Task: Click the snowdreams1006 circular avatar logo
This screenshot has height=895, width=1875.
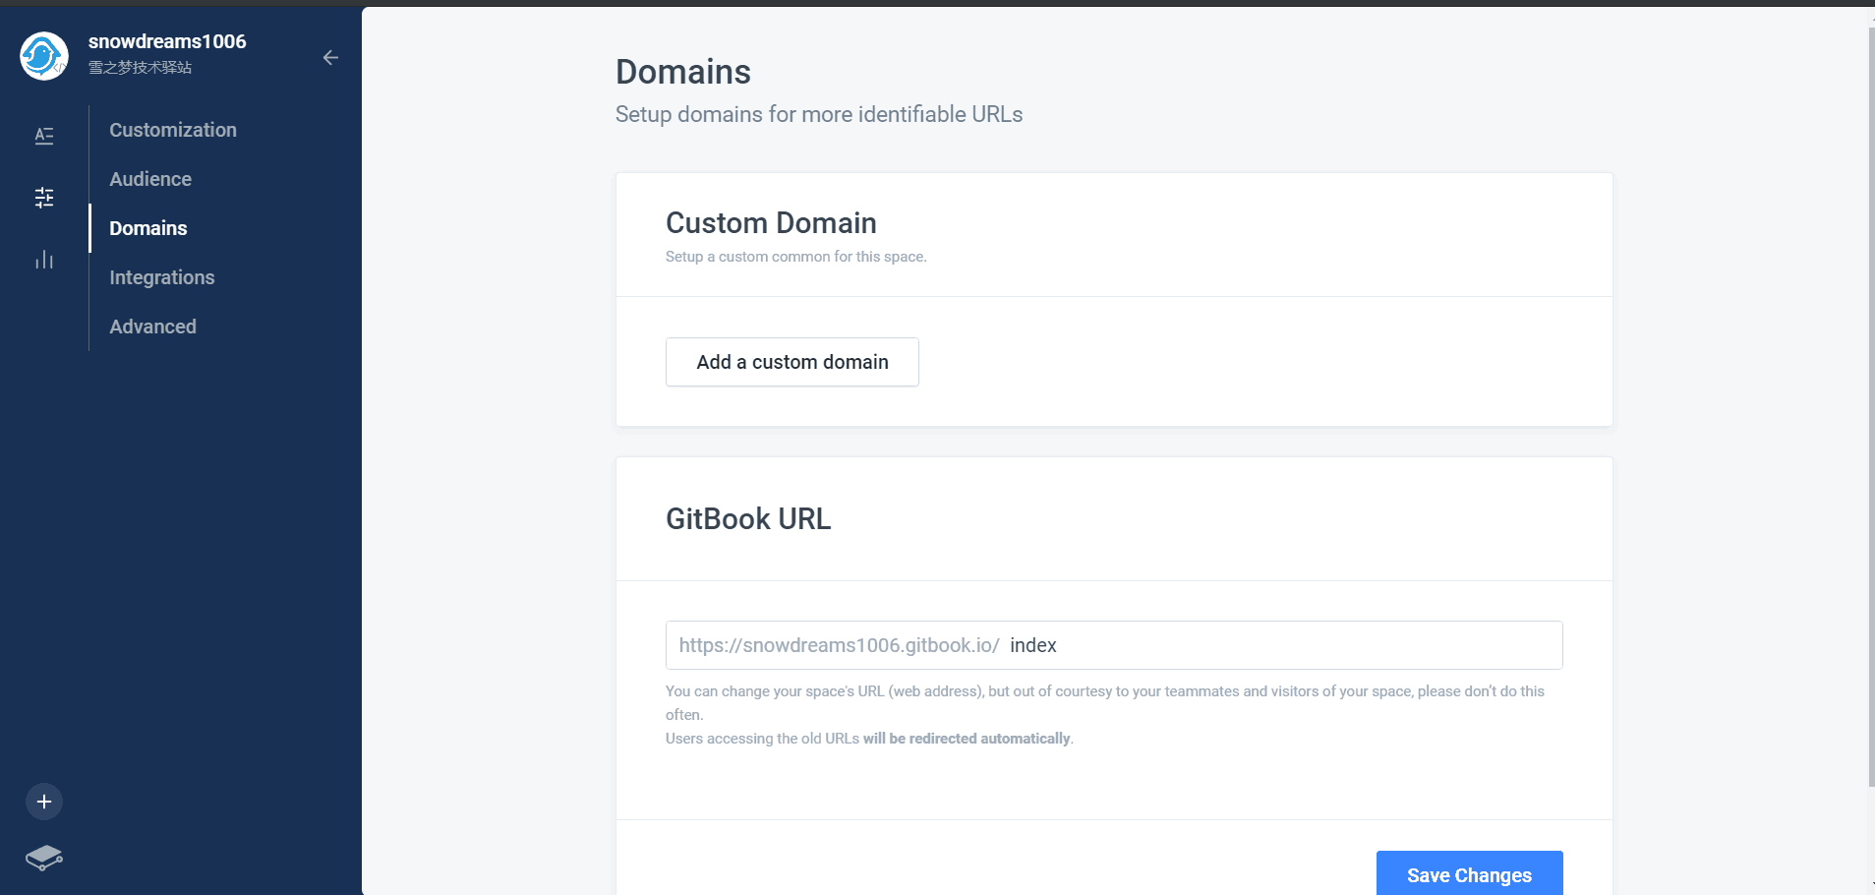Action: coord(43,56)
